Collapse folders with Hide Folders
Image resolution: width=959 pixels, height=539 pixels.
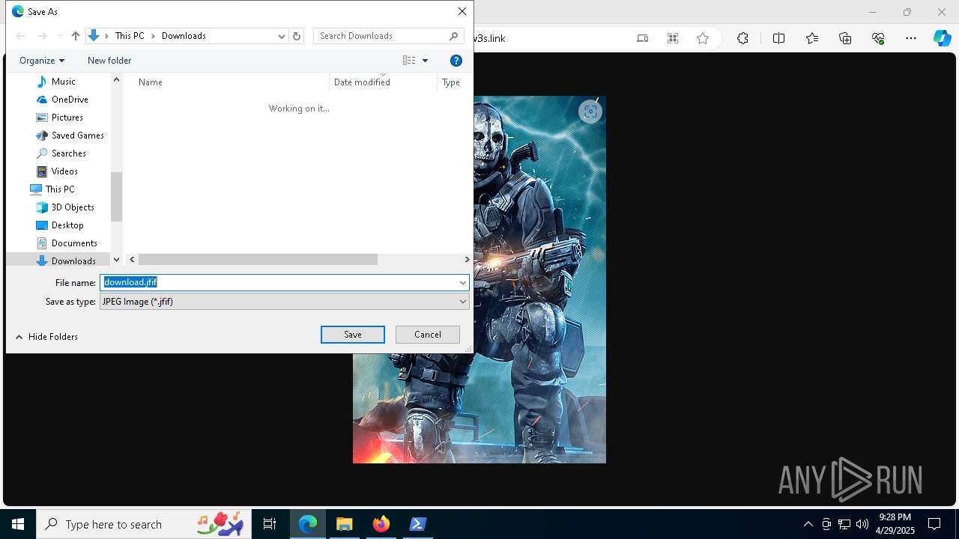coord(46,337)
